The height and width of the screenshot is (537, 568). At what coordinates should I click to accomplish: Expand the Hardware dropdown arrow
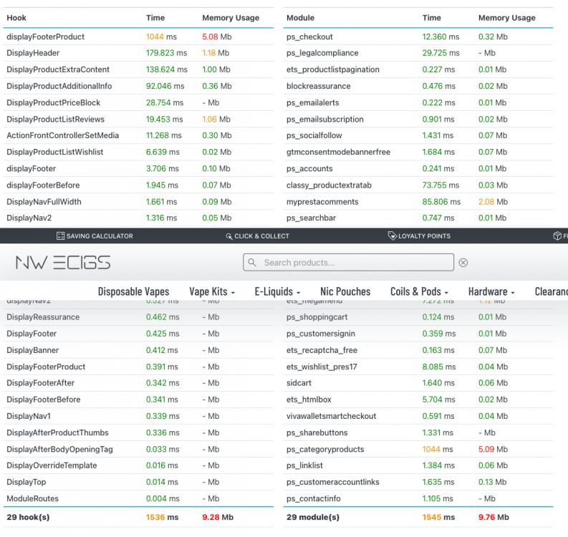coord(513,293)
